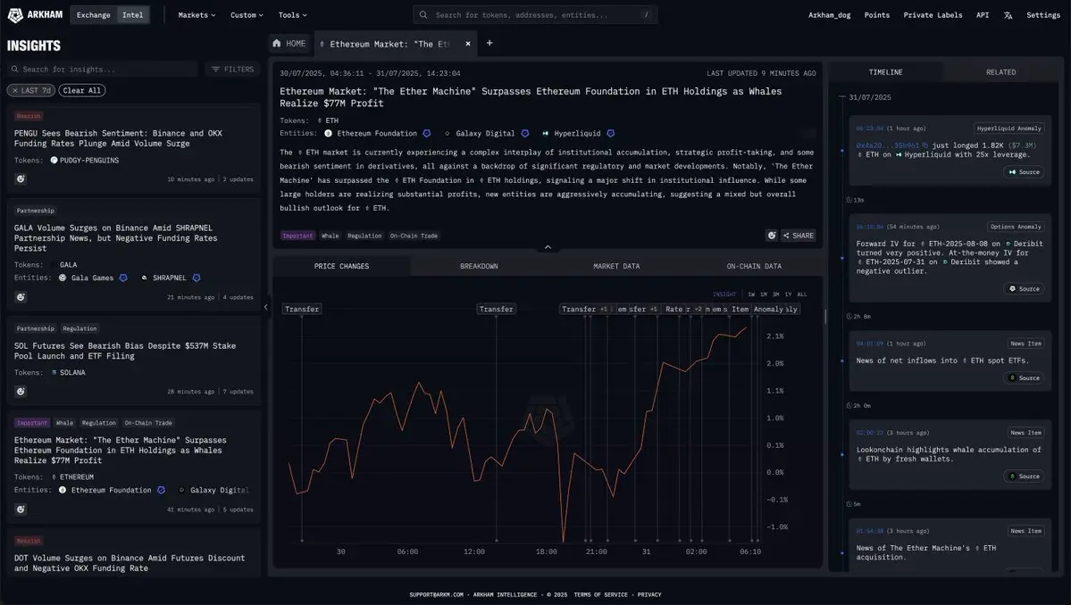
Task: Open the Custom dropdown menu
Action: pyautogui.click(x=247, y=15)
